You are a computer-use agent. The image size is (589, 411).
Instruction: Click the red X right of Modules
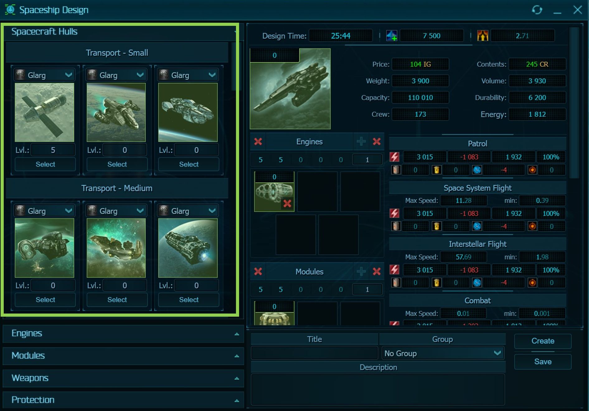pos(377,272)
